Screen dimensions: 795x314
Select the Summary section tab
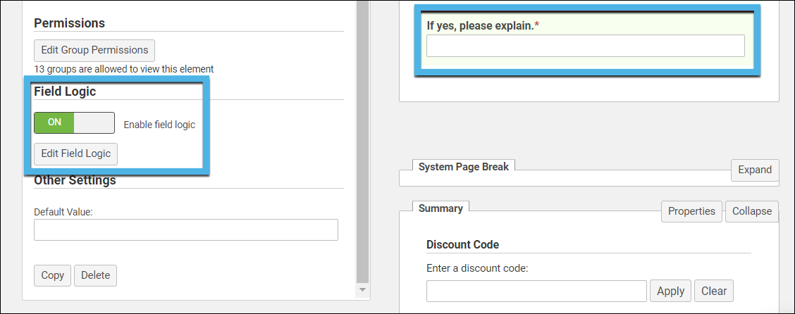point(440,208)
